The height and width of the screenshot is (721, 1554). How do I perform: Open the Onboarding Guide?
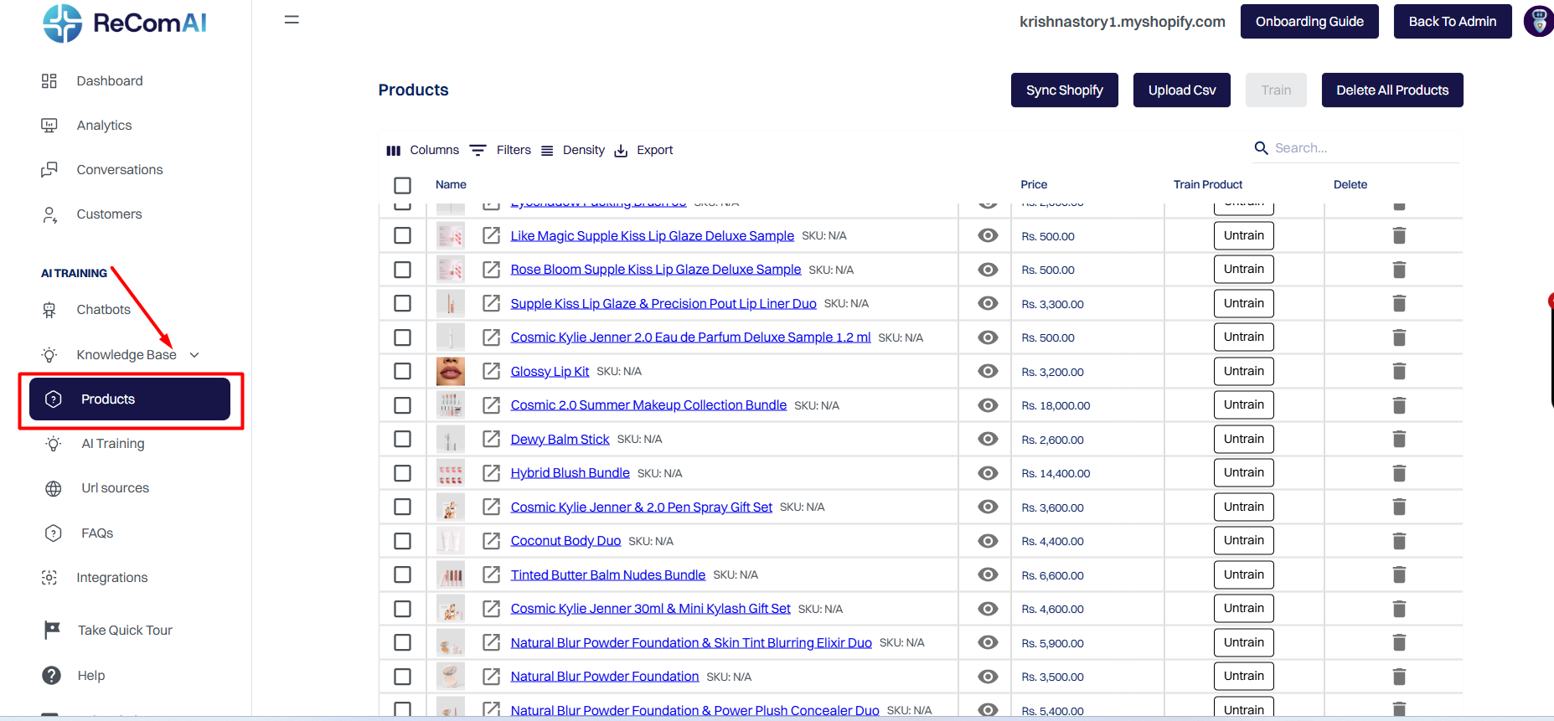[1309, 22]
